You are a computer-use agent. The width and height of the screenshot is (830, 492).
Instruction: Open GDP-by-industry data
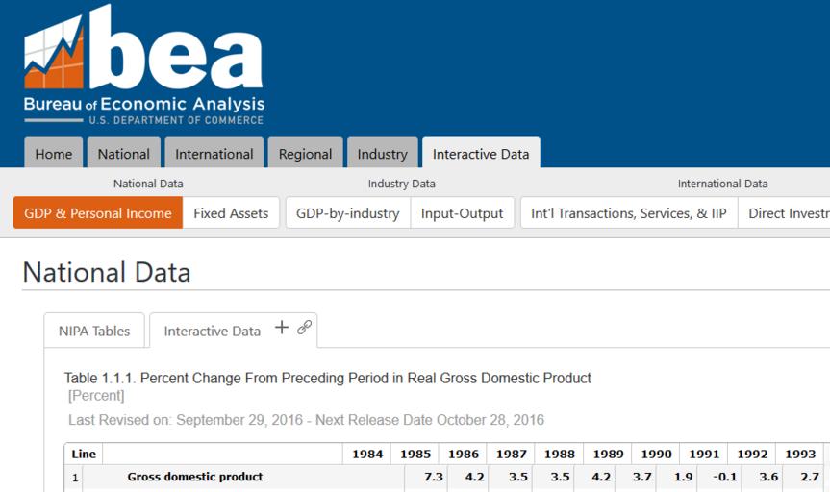click(x=347, y=213)
